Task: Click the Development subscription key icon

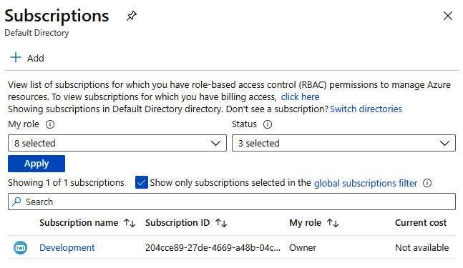Action: (20, 248)
